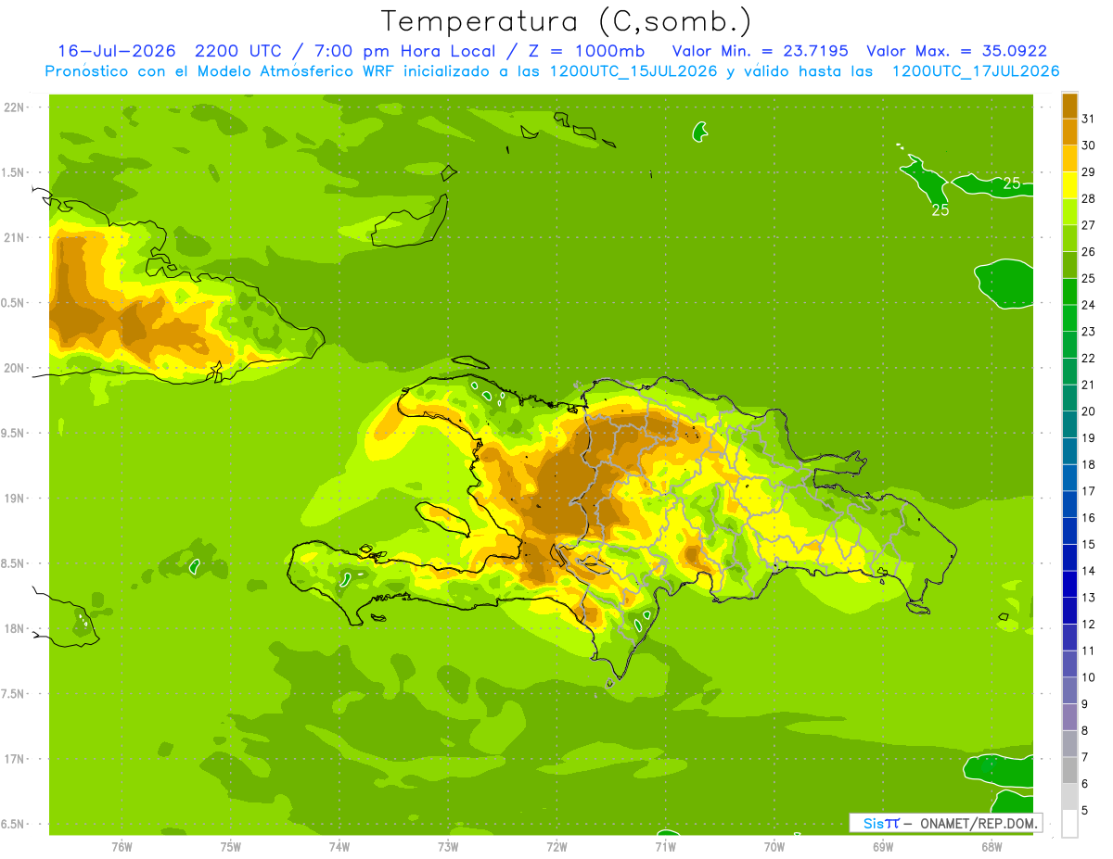Click the 'Valor Min. = 23.7195' text
The height and width of the screenshot is (859, 1113).
click(x=761, y=51)
